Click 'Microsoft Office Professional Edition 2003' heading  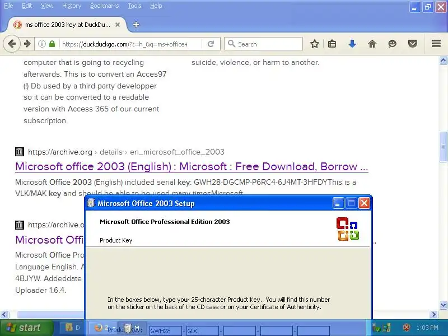click(x=165, y=222)
